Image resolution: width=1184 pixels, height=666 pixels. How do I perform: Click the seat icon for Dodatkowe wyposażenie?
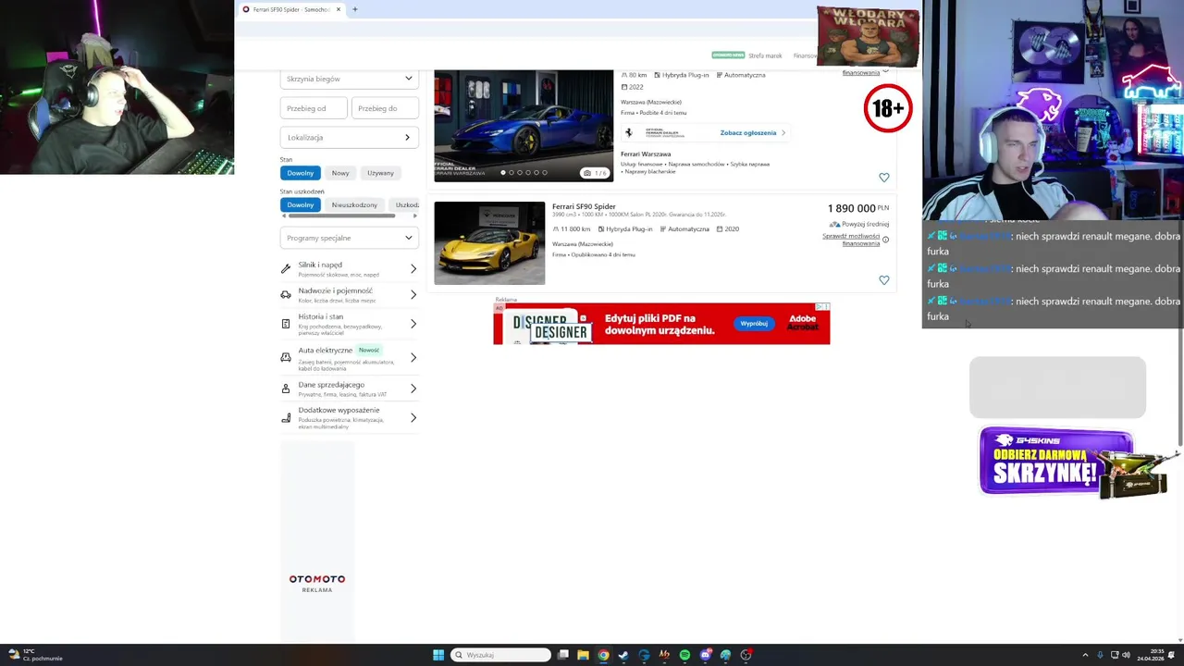[x=286, y=418]
